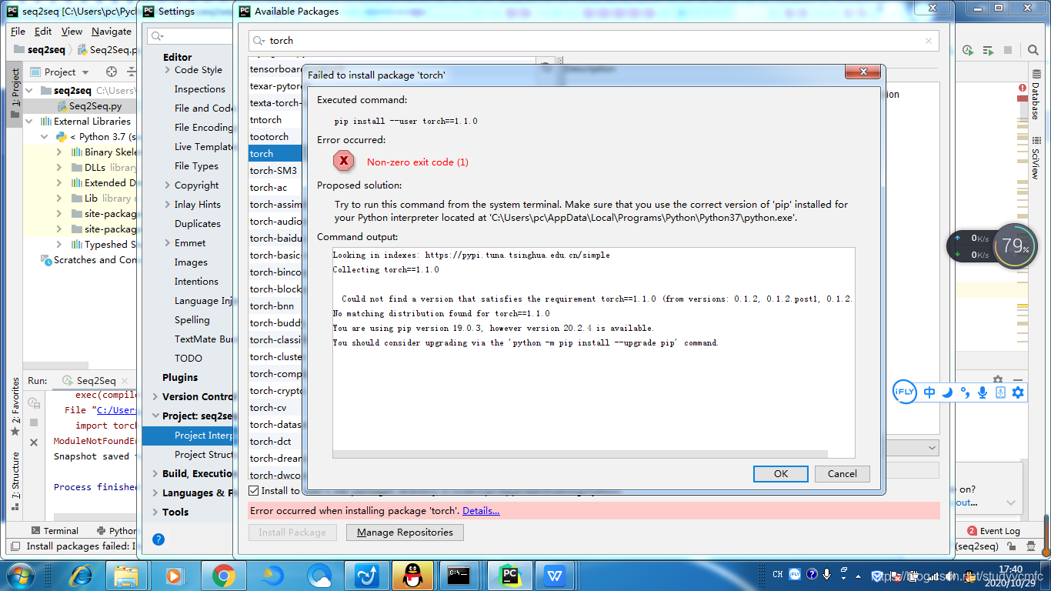Viewport: 1051px width, 591px height.
Task: Click the red error icon in the dialog
Action: (343, 161)
